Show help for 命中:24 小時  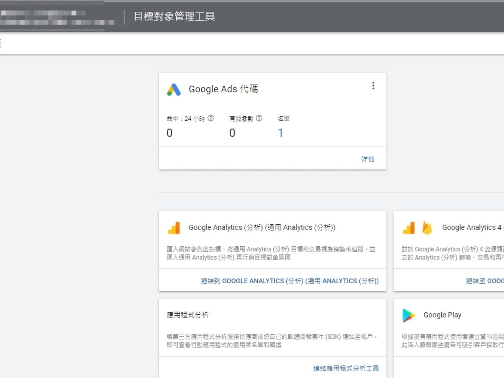pyautogui.click(x=211, y=118)
